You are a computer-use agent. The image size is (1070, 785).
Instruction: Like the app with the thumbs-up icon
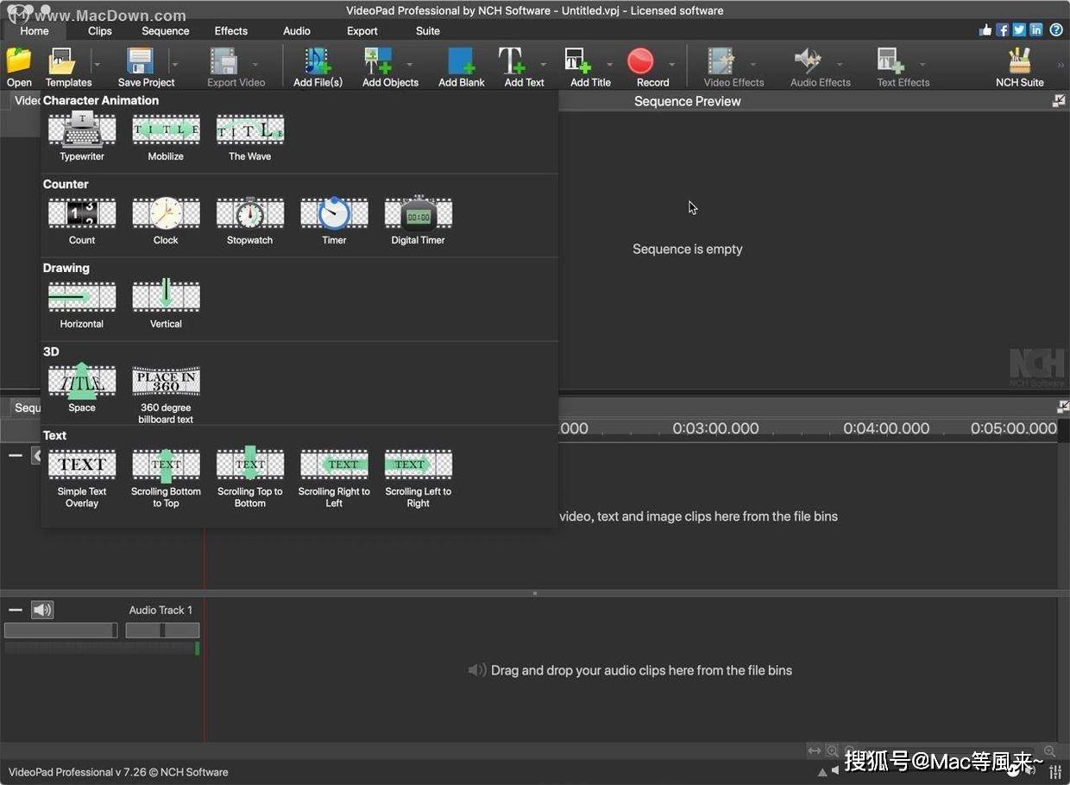[x=985, y=30]
